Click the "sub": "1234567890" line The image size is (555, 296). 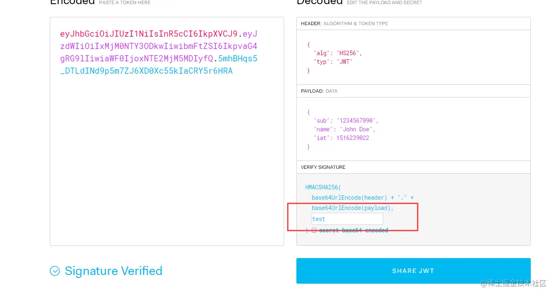click(x=346, y=121)
